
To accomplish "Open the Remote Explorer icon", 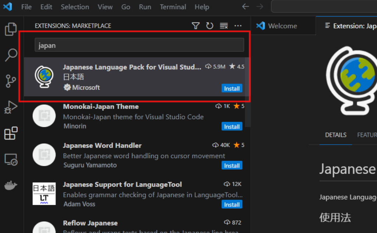I will (x=11, y=159).
